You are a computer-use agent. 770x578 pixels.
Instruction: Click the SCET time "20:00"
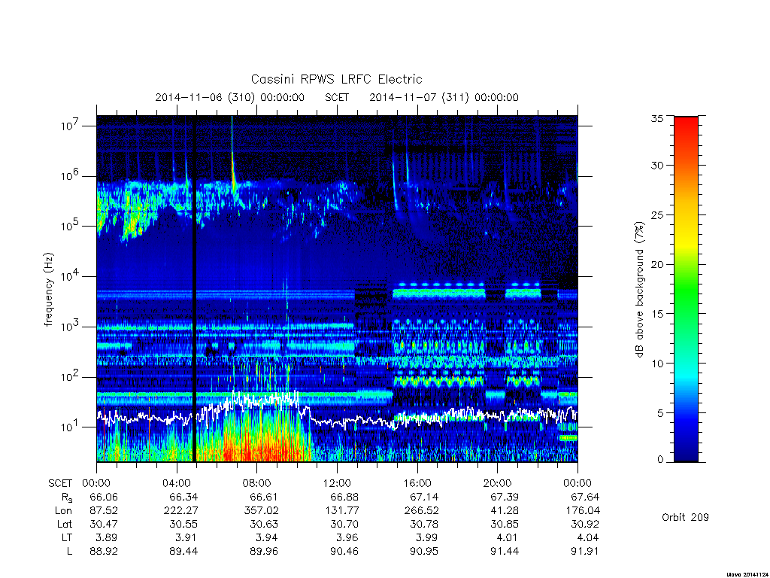pyautogui.click(x=498, y=483)
